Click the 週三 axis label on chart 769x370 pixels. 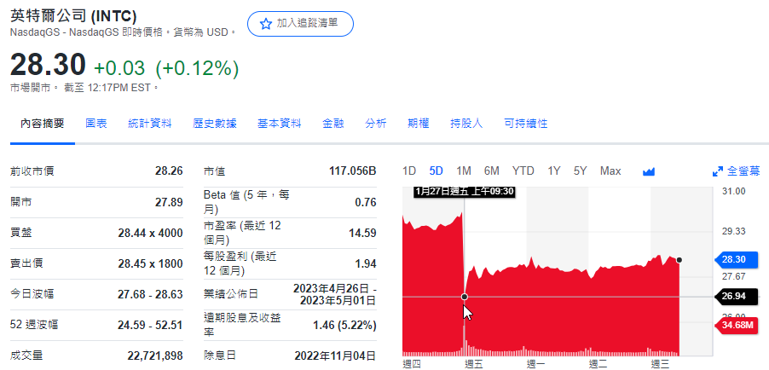pos(659,364)
